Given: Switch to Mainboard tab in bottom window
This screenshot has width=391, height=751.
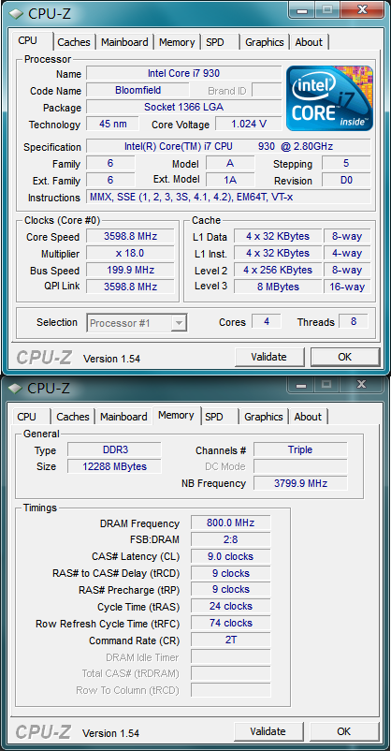Looking at the screenshot, I should [x=123, y=417].
